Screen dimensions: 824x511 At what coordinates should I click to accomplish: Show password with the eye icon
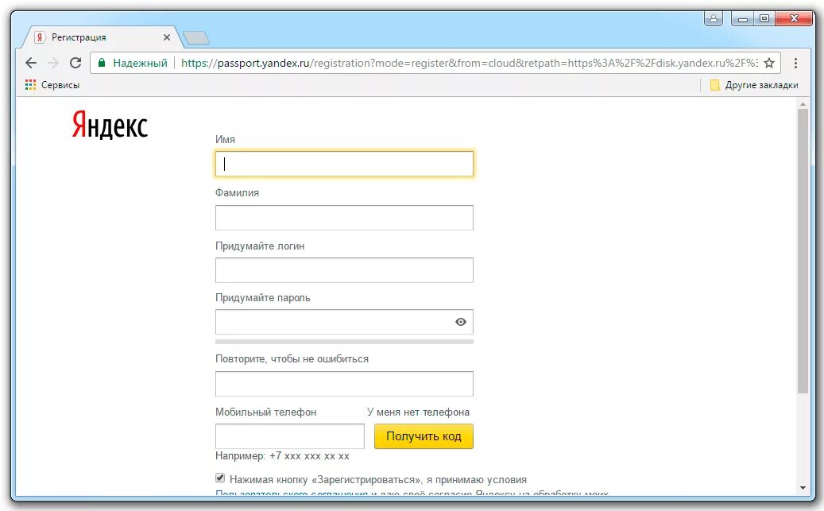(x=461, y=322)
